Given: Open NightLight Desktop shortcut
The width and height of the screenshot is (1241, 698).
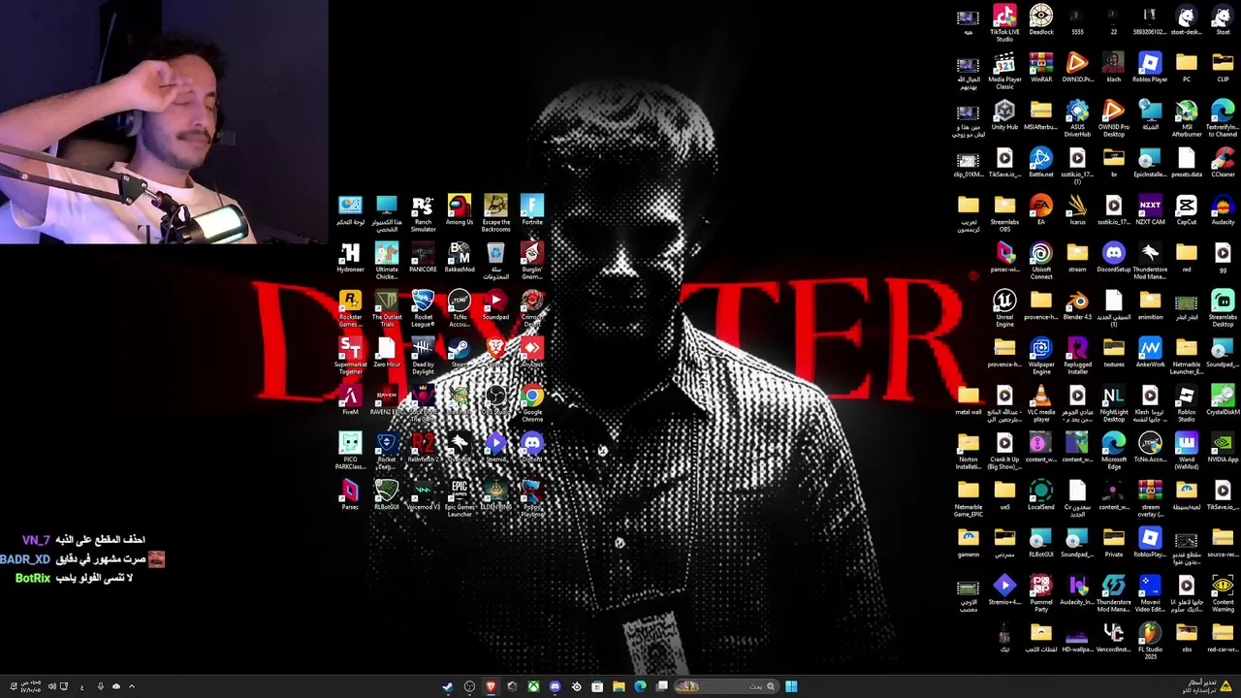Looking at the screenshot, I should click(1114, 403).
